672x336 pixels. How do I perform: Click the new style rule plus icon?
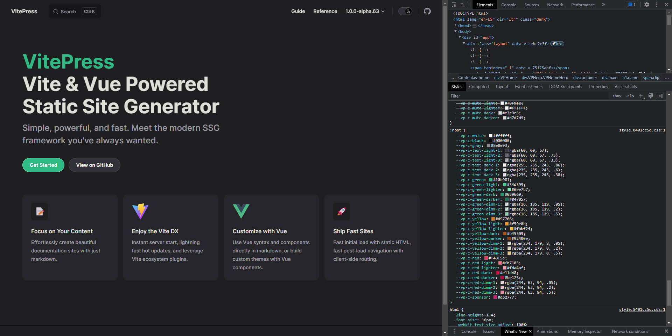[x=641, y=96]
